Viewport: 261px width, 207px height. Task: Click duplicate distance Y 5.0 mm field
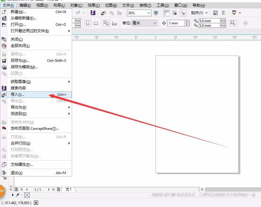point(209,25)
